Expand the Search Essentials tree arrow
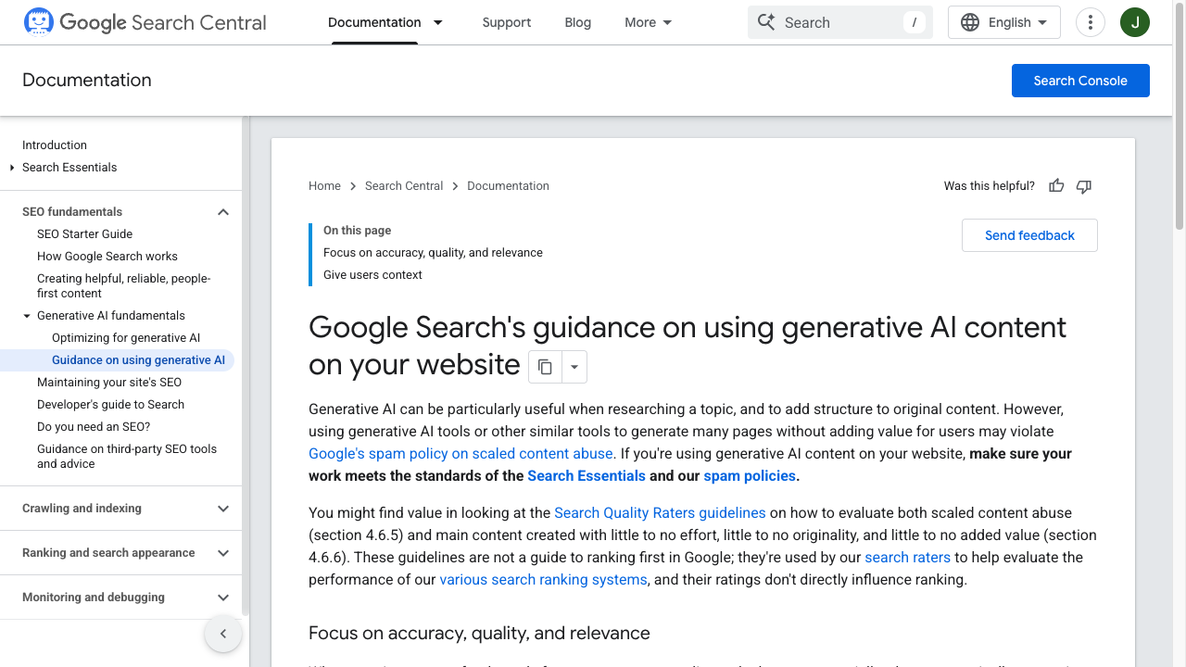1186x667 pixels. (12, 168)
